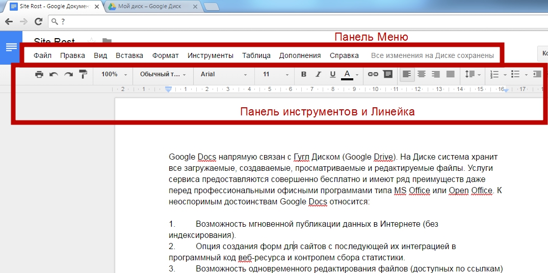Screen dimensions: 548x273
Task: Expand the Arial font dropdown
Action: [x=223, y=74]
